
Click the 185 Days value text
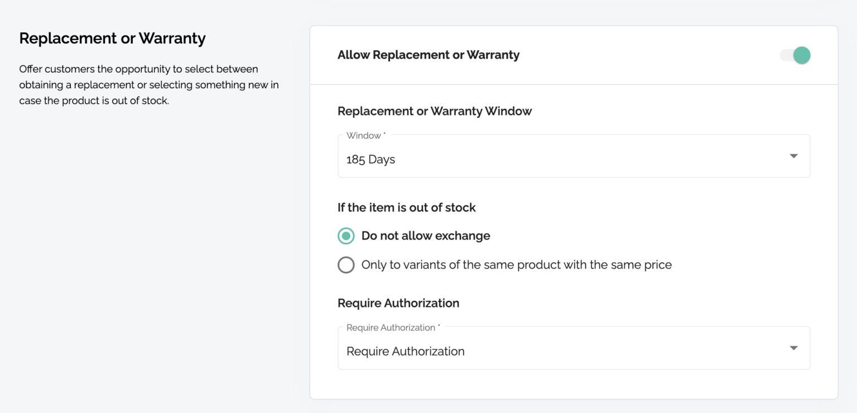click(x=370, y=160)
